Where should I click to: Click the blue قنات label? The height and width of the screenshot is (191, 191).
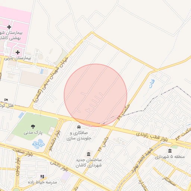tap(152, 84)
